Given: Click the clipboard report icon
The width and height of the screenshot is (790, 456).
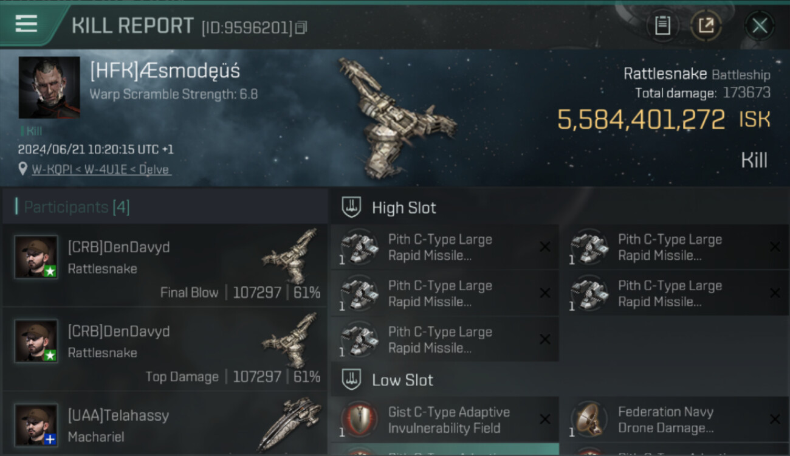Looking at the screenshot, I should pyautogui.click(x=662, y=26).
